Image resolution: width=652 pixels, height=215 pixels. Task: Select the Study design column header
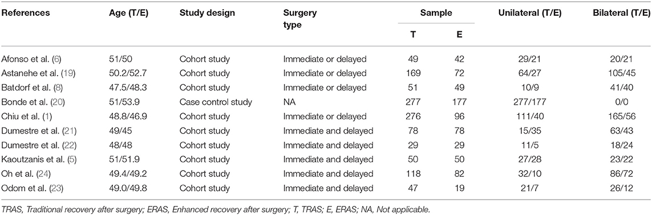(207, 13)
